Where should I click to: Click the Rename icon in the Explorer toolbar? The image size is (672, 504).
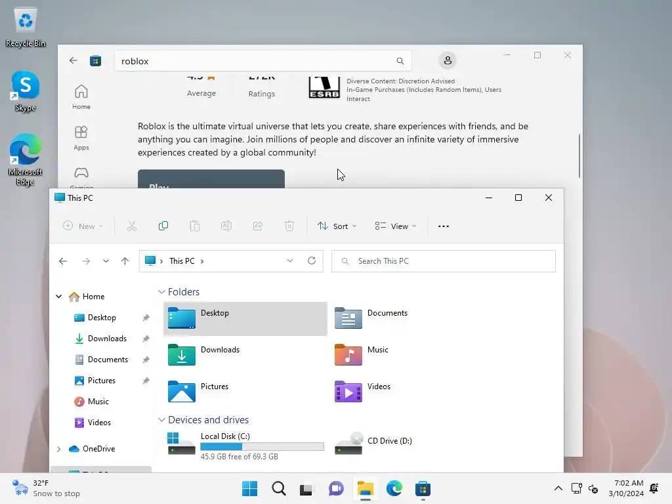tap(226, 226)
